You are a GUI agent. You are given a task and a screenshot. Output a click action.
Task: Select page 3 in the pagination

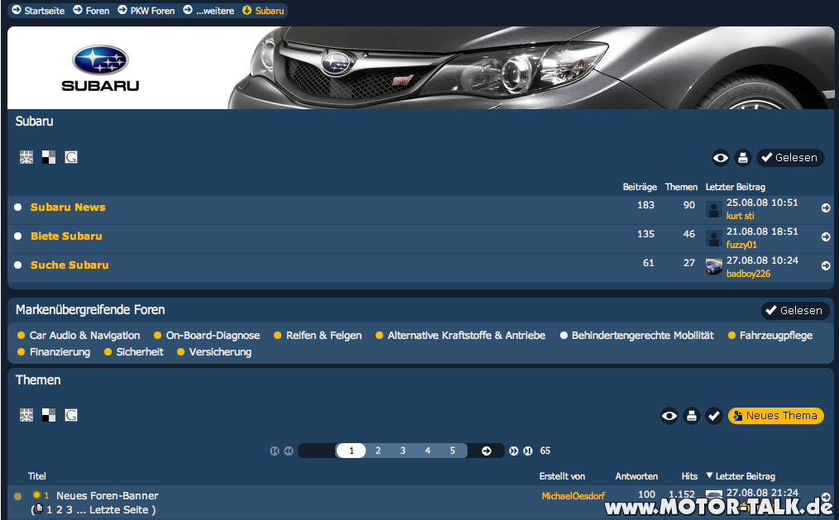point(402,451)
